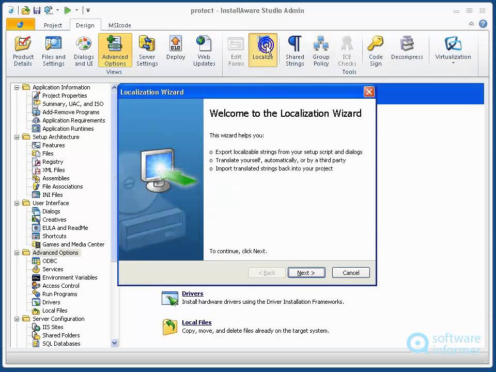
Task: Close the Localization Wizard dialog
Action: pyautogui.click(x=369, y=92)
